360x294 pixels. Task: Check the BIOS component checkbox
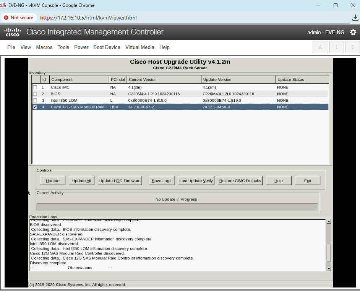pos(35,94)
